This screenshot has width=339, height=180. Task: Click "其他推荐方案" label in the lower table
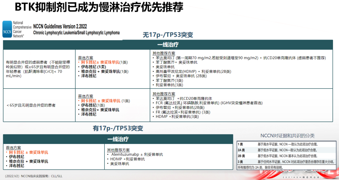(118, 150)
